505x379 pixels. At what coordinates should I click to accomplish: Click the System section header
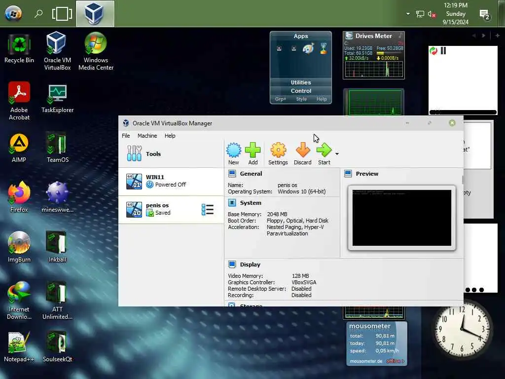(250, 203)
